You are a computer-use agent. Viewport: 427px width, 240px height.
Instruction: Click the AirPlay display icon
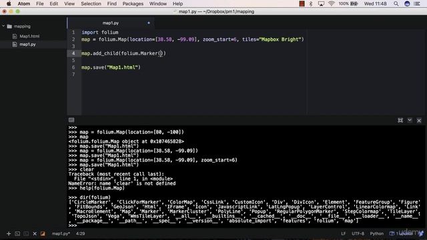pos(321,3)
